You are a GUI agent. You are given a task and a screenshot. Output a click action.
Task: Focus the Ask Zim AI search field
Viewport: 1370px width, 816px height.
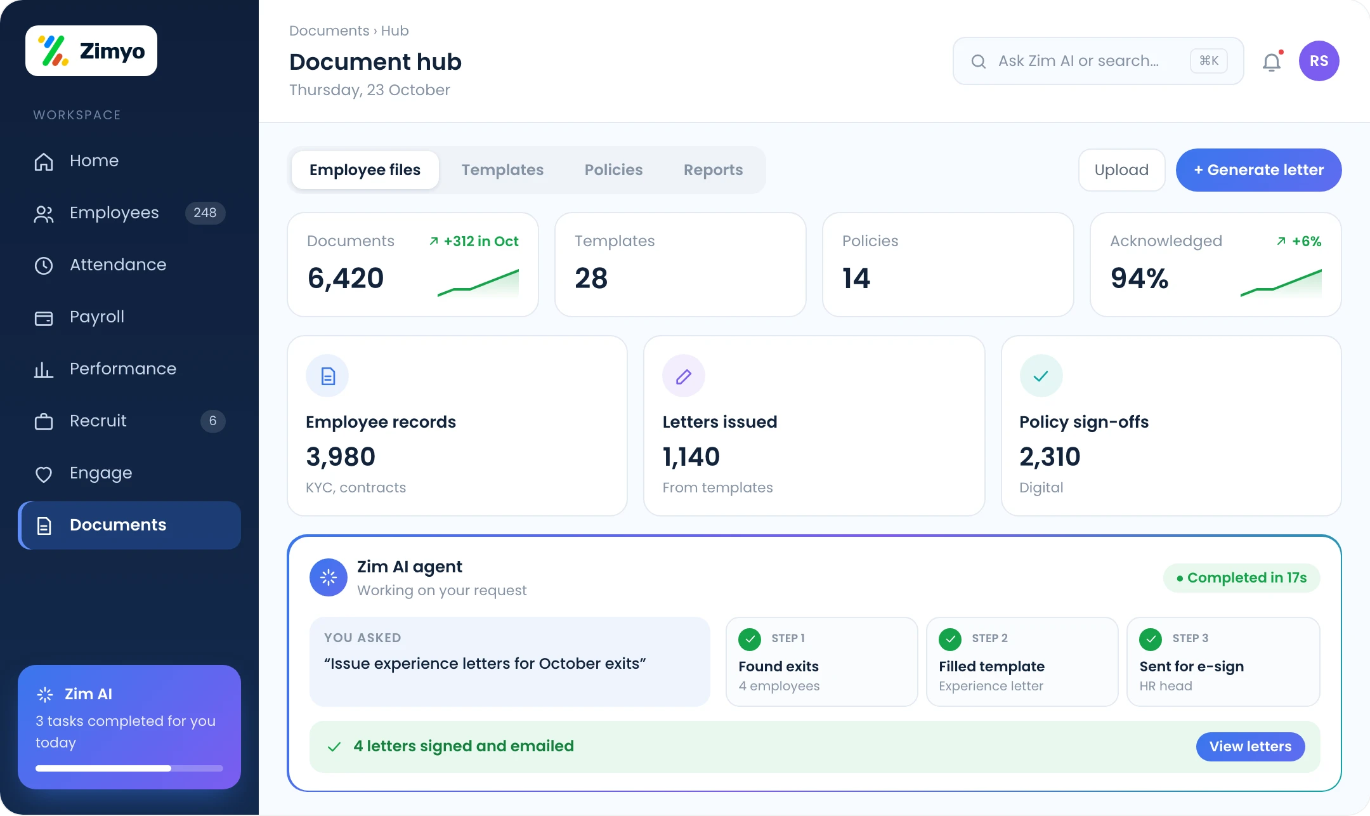[1098, 61]
